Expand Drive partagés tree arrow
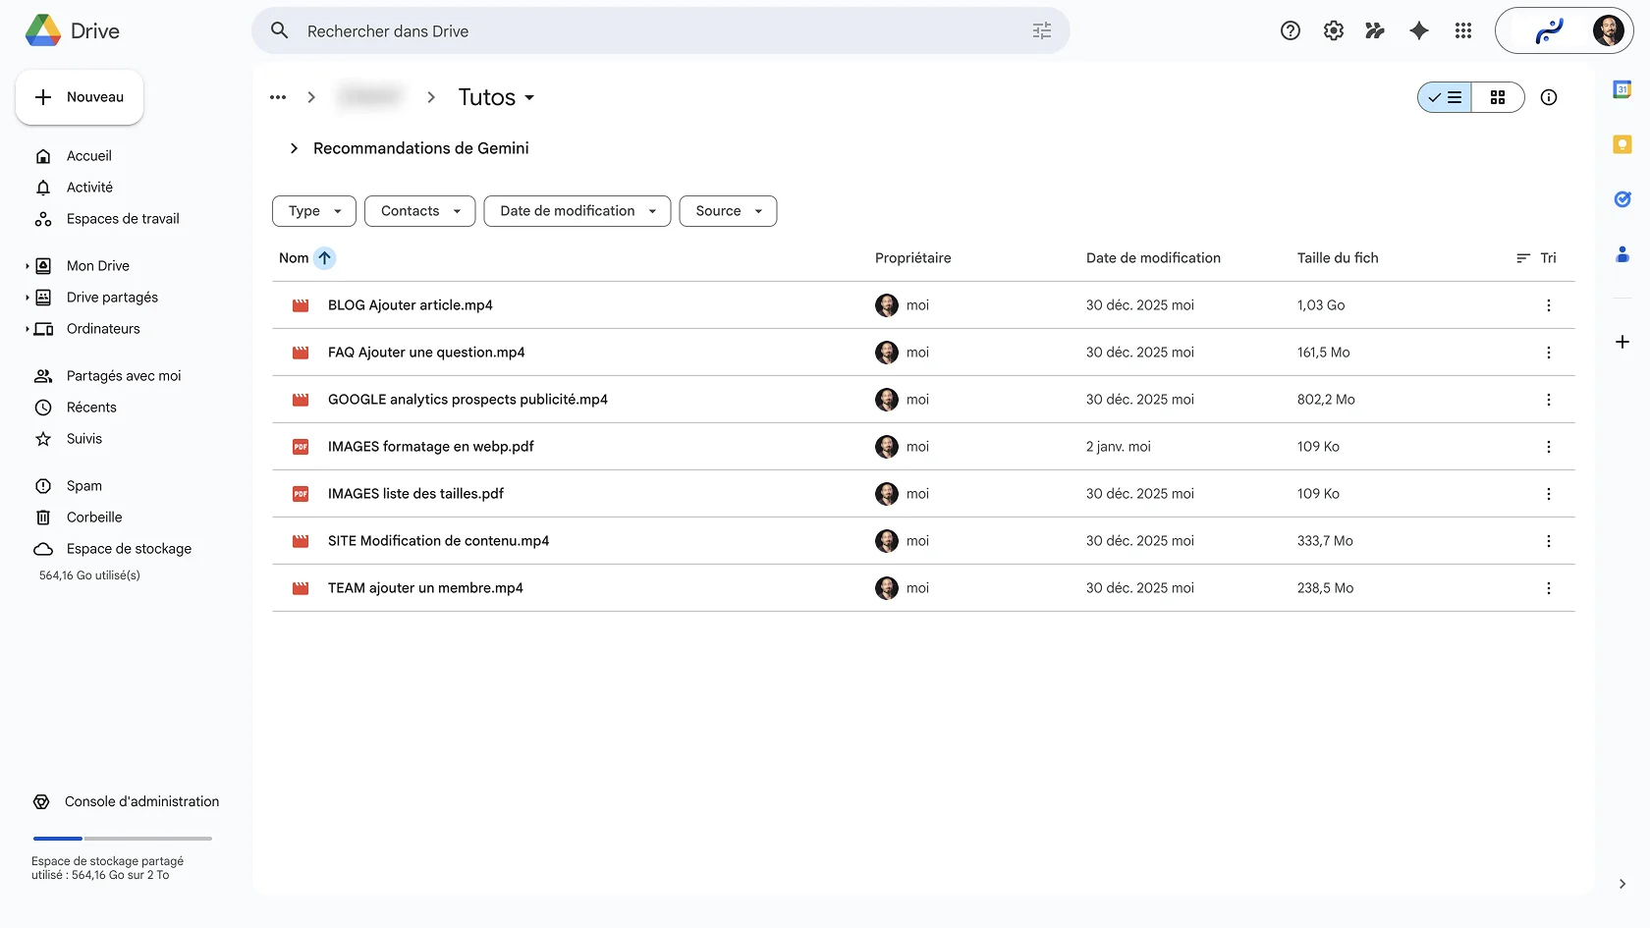The height and width of the screenshot is (928, 1650). click(x=27, y=298)
